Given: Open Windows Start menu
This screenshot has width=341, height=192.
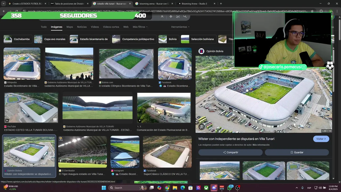Looking at the screenshot, I should [x=104, y=188].
